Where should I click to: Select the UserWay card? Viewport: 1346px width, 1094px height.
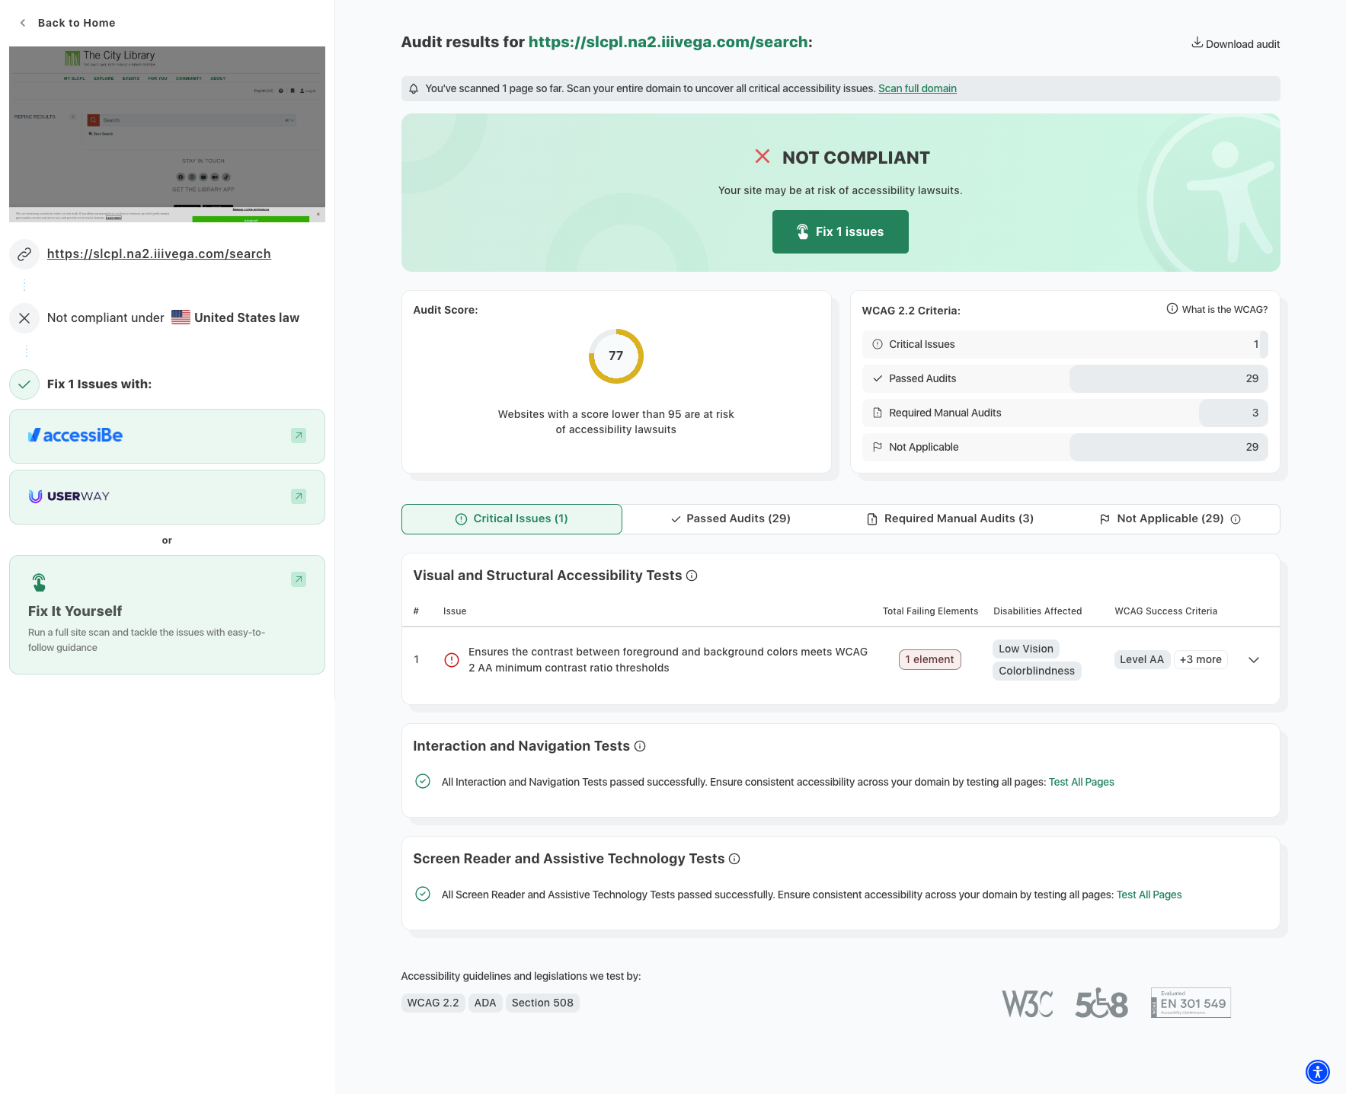pyautogui.click(x=167, y=497)
